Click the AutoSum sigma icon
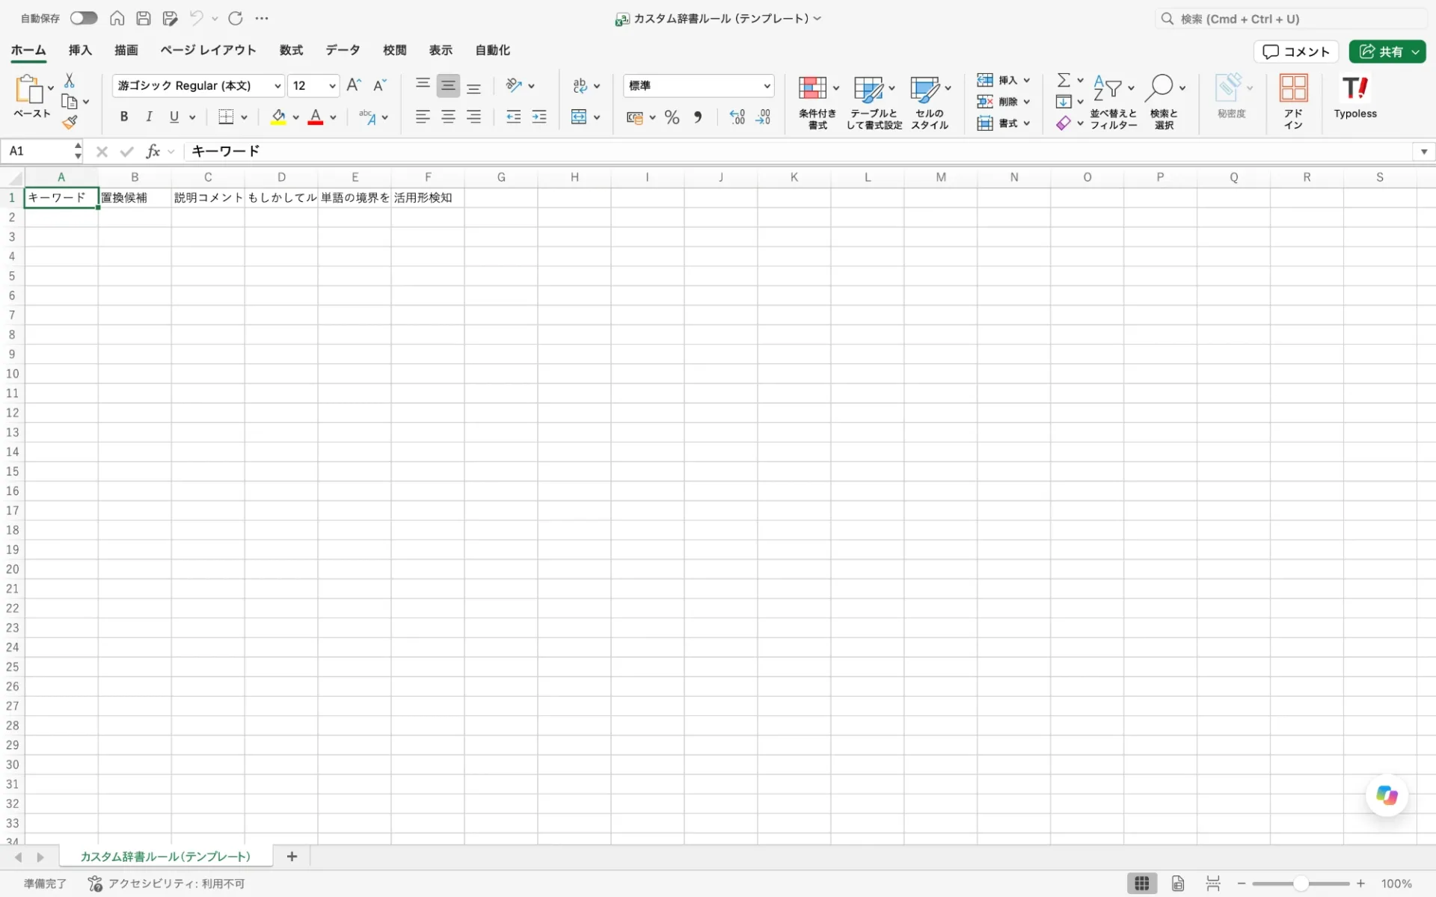Image resolution: width=1436 pixels, height=897 pixels. 1064,80
